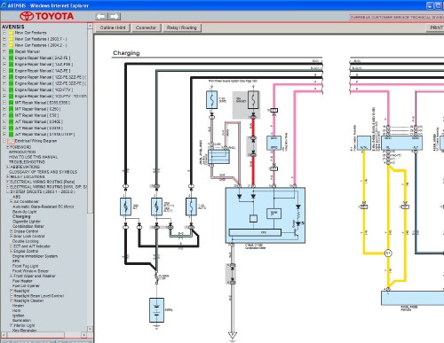Click the Toyota logo in header
Viewport: 444px width, 343px height.
(x=47, y=16)
